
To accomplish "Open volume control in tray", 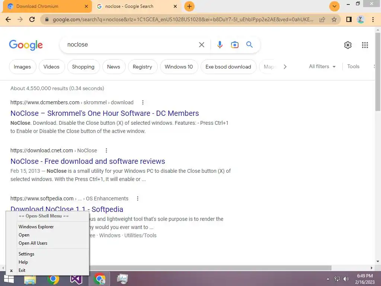I will [x=346, y=279].
